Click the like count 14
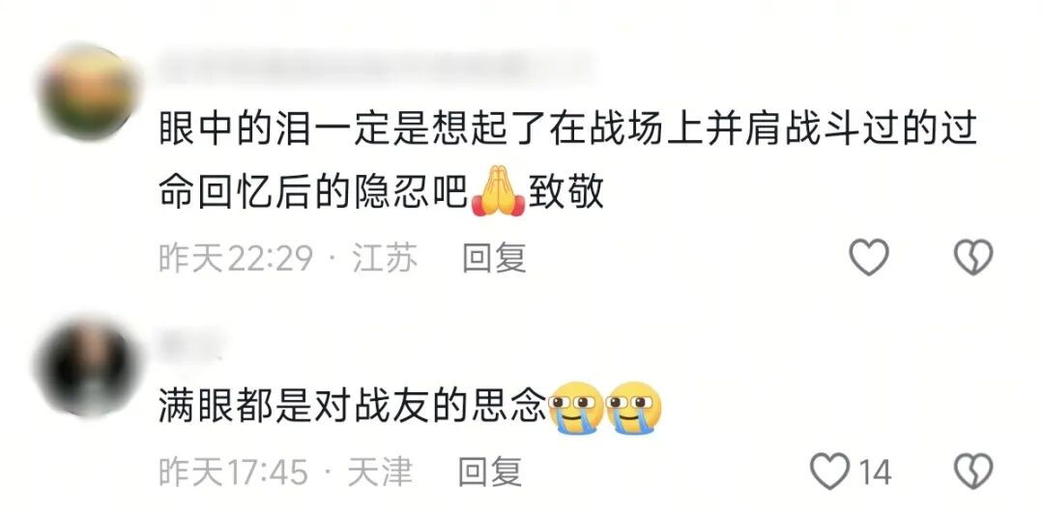Viewport: 1044px width, 514px height. 875,472
